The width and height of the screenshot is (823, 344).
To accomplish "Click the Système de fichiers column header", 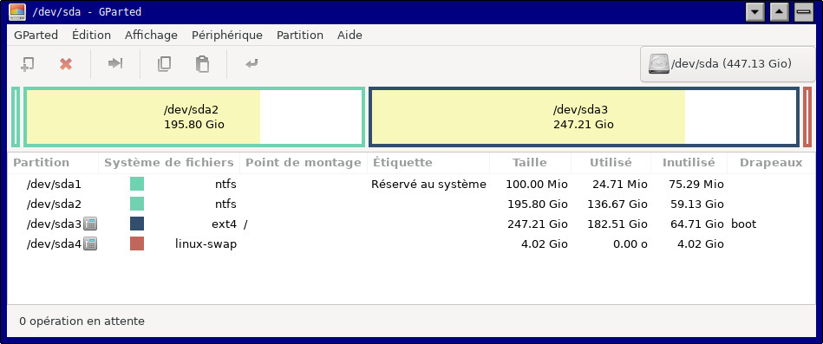I will 169,163.
